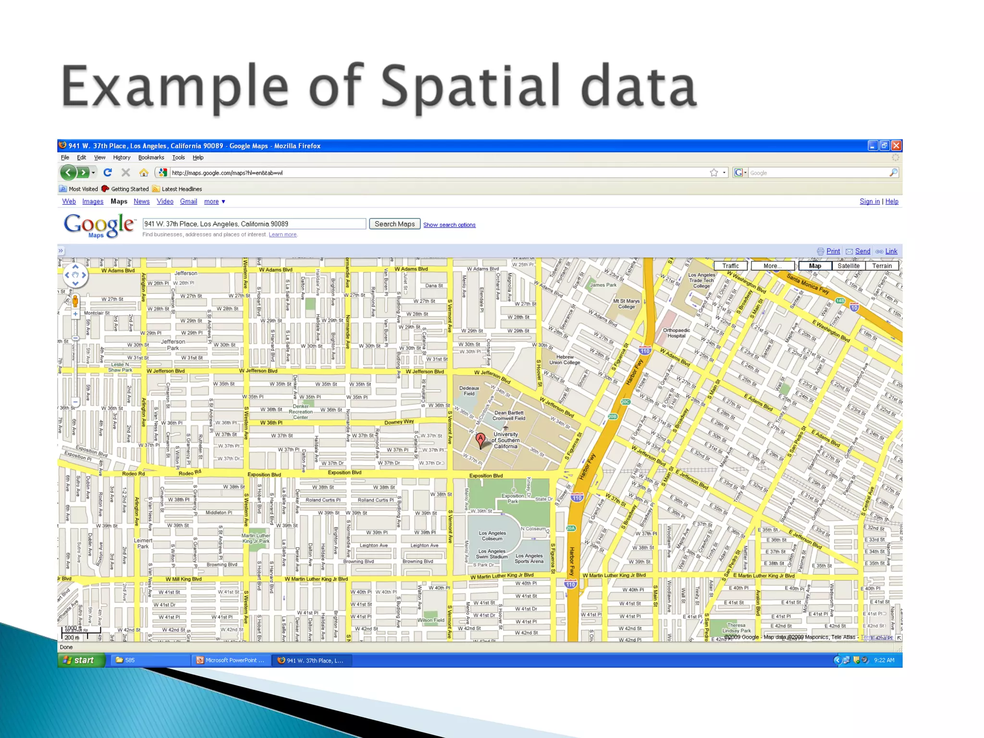Image resolution: width=984 pixels, height=738 pixels.
Task: Click the pan right arrow on map
Action: 84,275
